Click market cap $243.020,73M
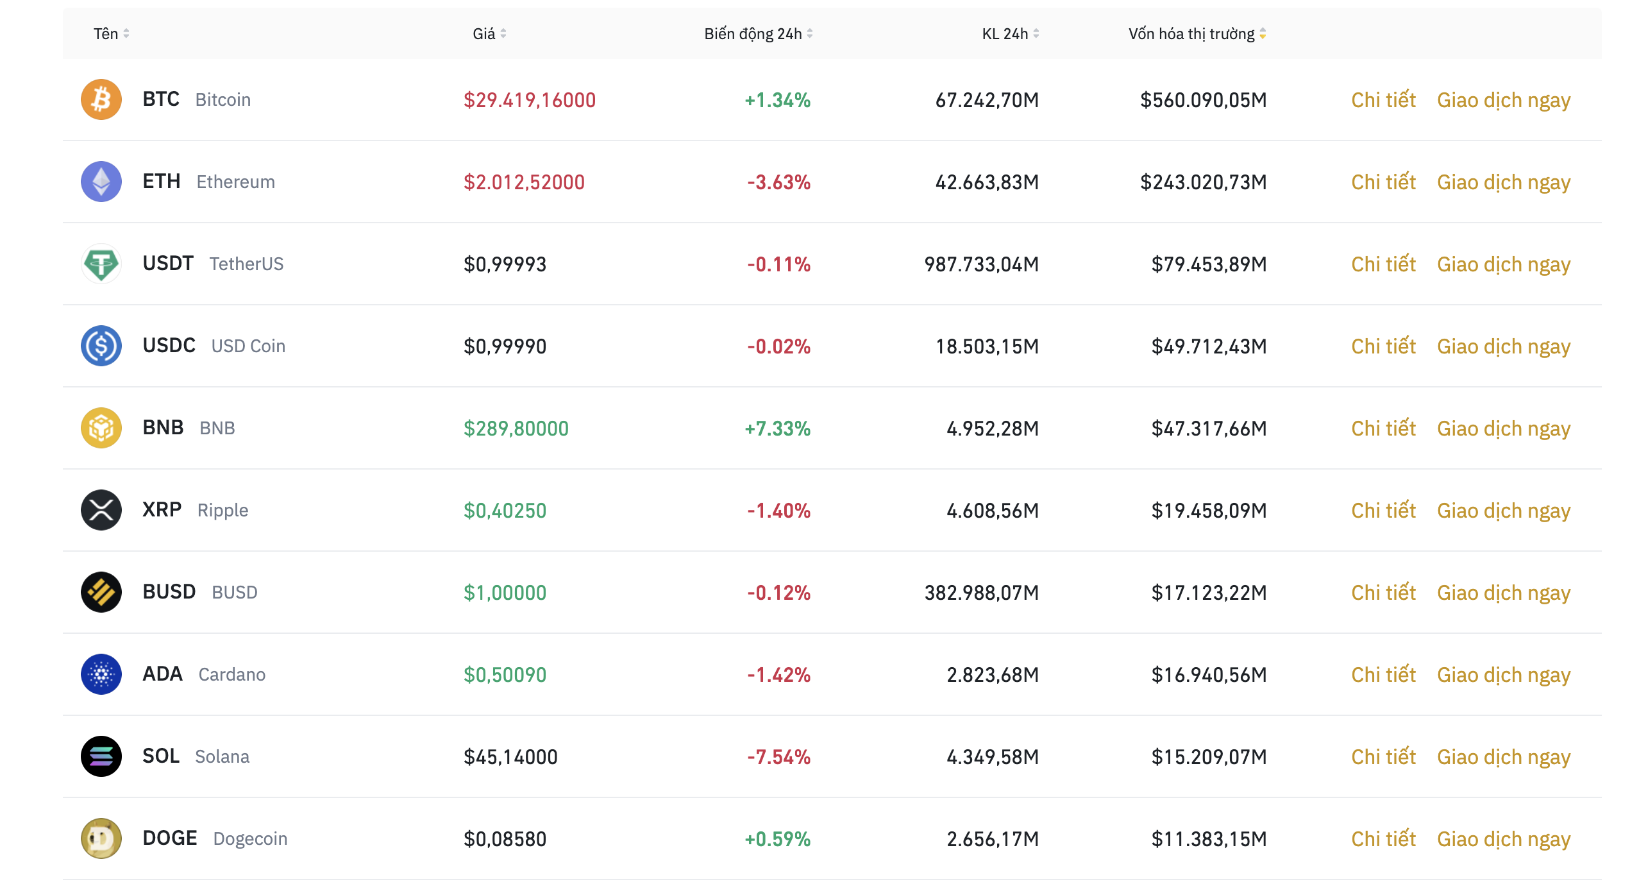 1203,182
